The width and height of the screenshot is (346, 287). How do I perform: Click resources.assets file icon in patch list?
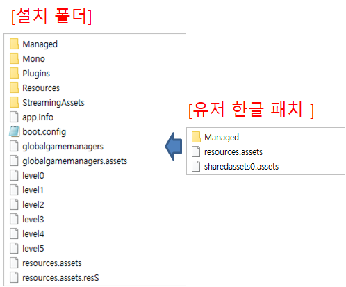point(196,151)
